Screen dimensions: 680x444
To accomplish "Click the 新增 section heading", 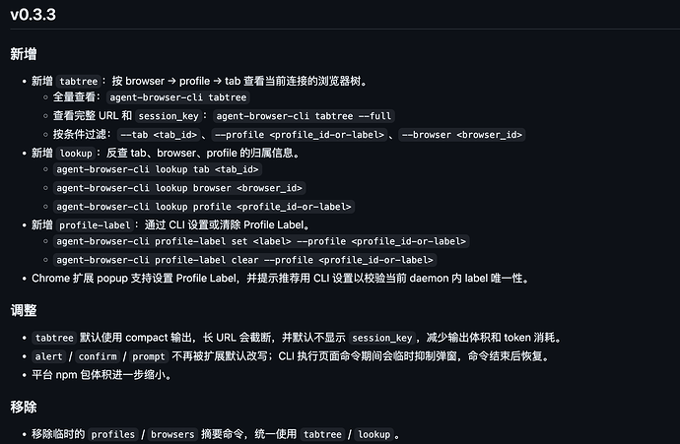I will [24, 54].
